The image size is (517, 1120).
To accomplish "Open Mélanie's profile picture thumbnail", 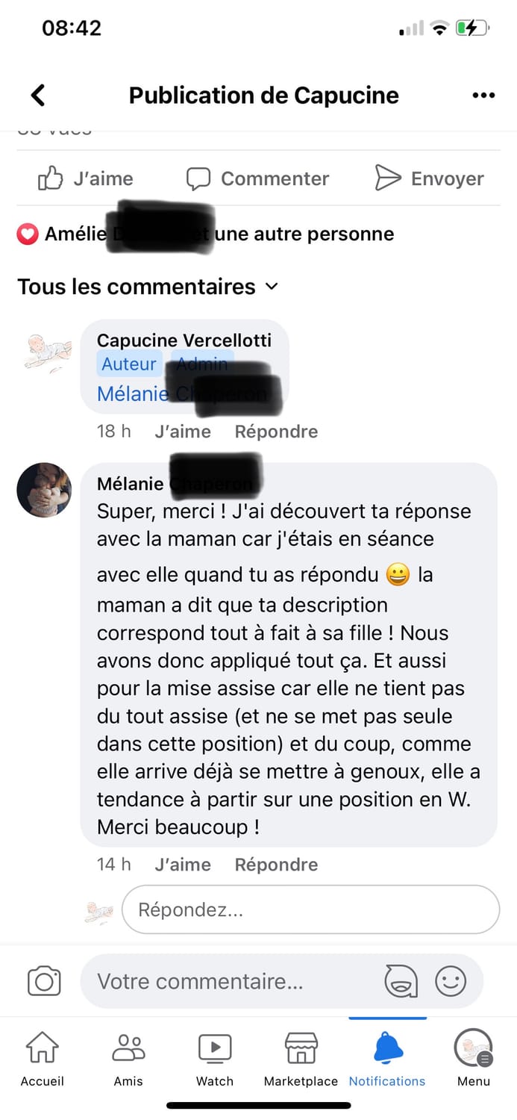I will [x=45, y=490].
